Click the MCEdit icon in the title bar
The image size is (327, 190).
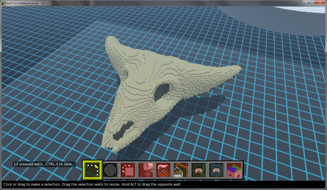(x=3, y=3)
